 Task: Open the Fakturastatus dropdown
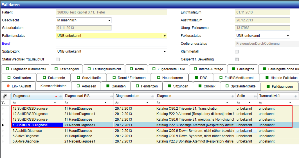288,36
